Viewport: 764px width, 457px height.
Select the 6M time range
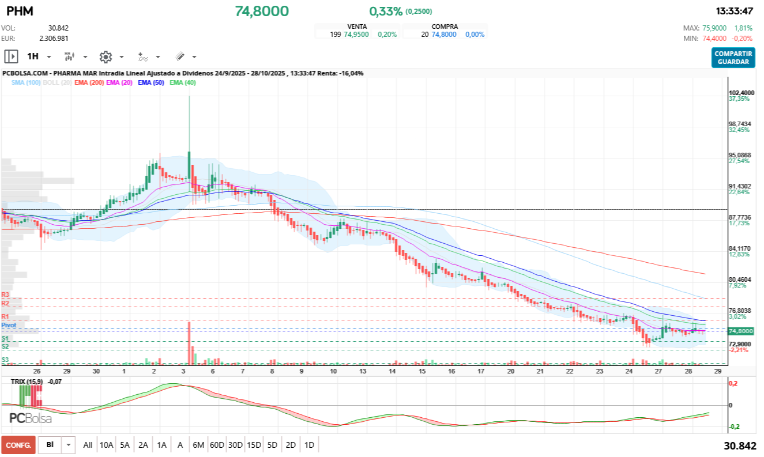click(199, 445)
